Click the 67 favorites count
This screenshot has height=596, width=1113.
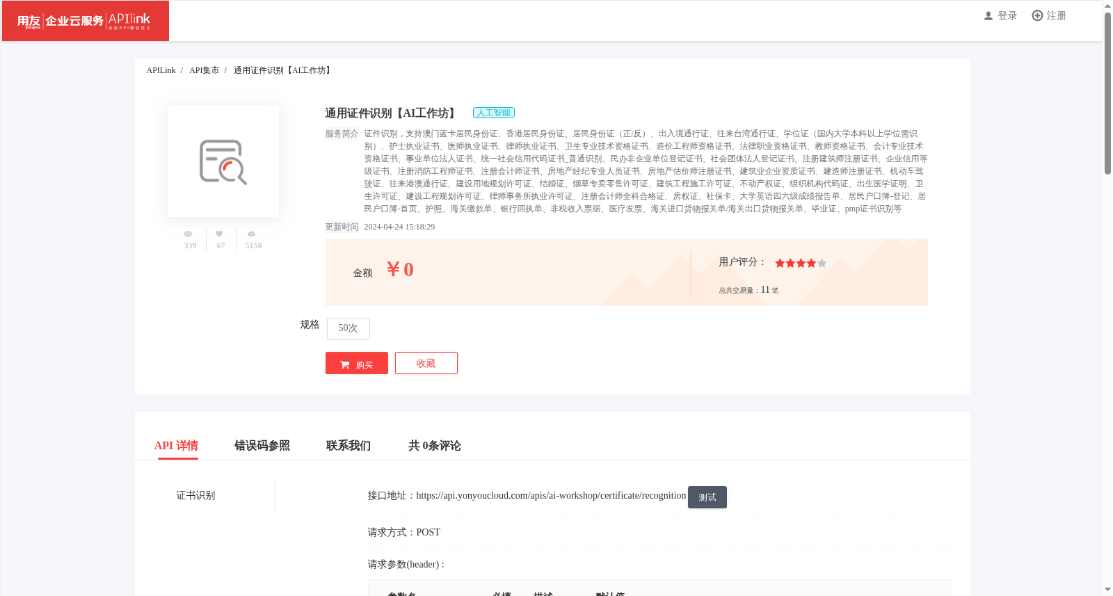(x=221, y=245)
